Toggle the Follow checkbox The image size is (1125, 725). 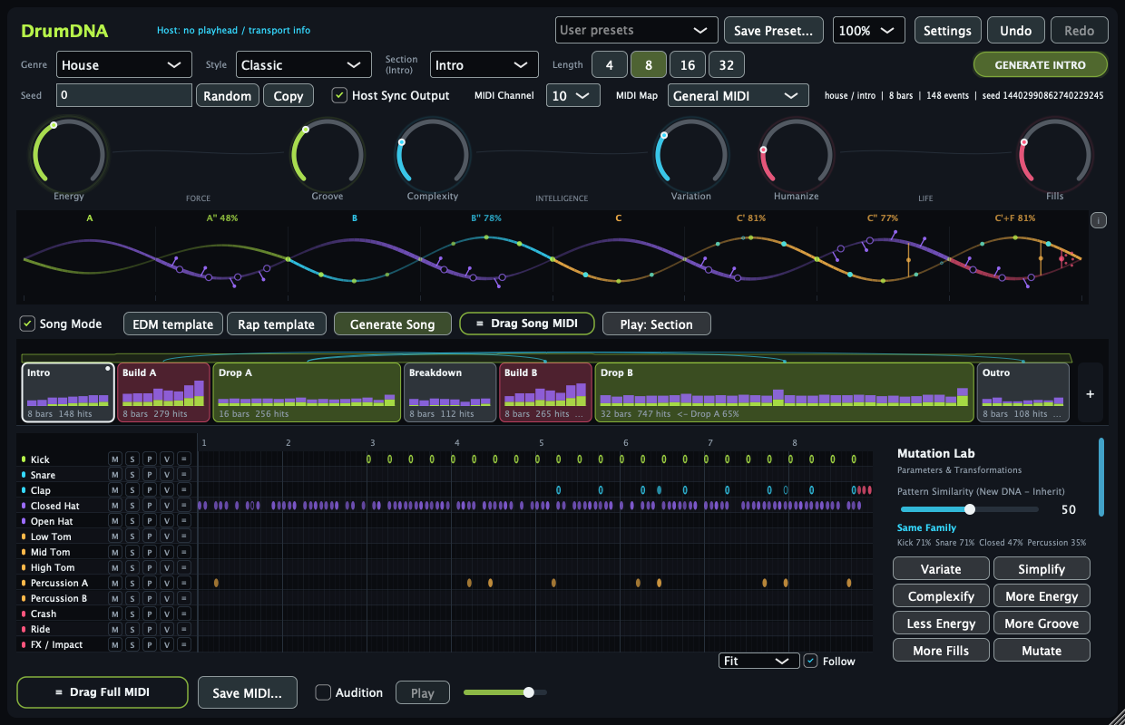coord(811,661)
